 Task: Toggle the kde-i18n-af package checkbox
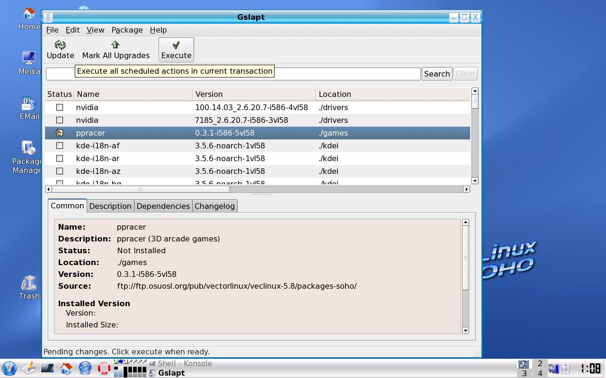coord(60,146)
